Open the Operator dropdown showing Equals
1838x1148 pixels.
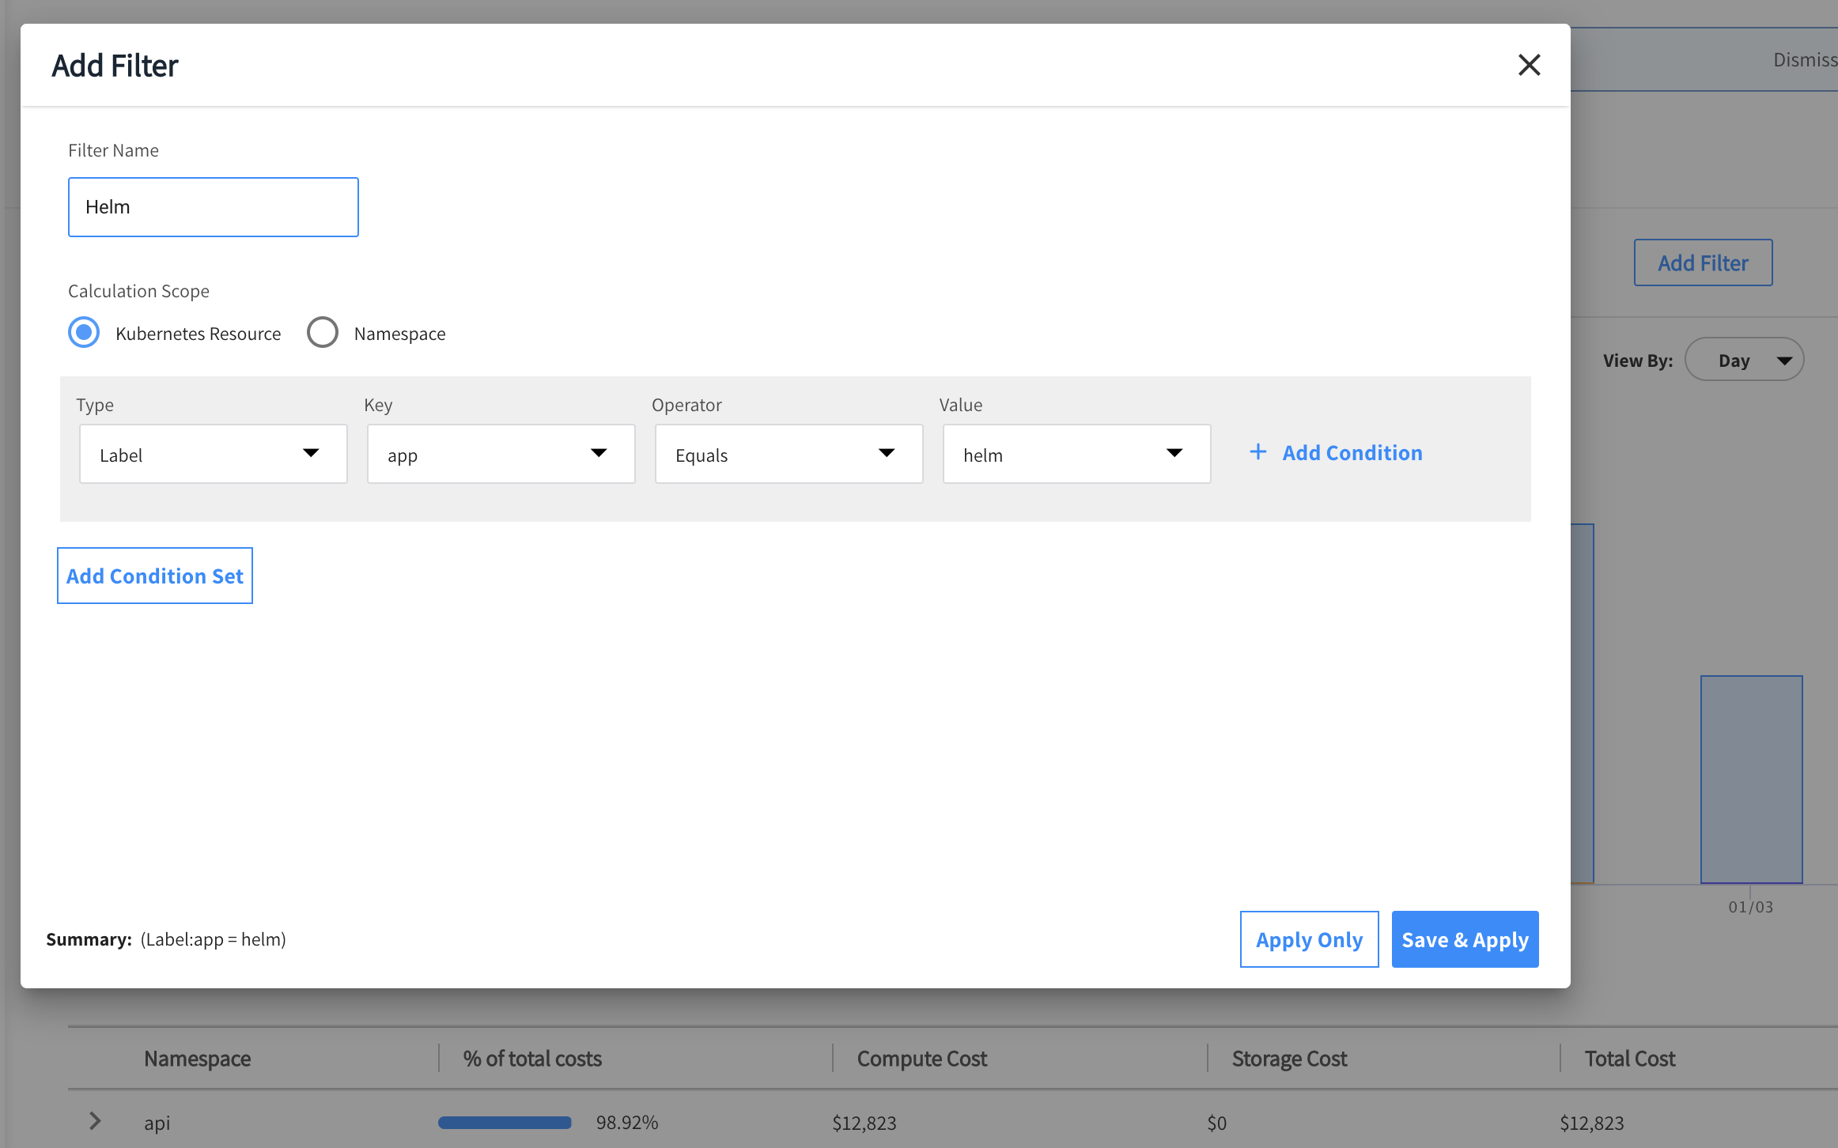point(789,454)
